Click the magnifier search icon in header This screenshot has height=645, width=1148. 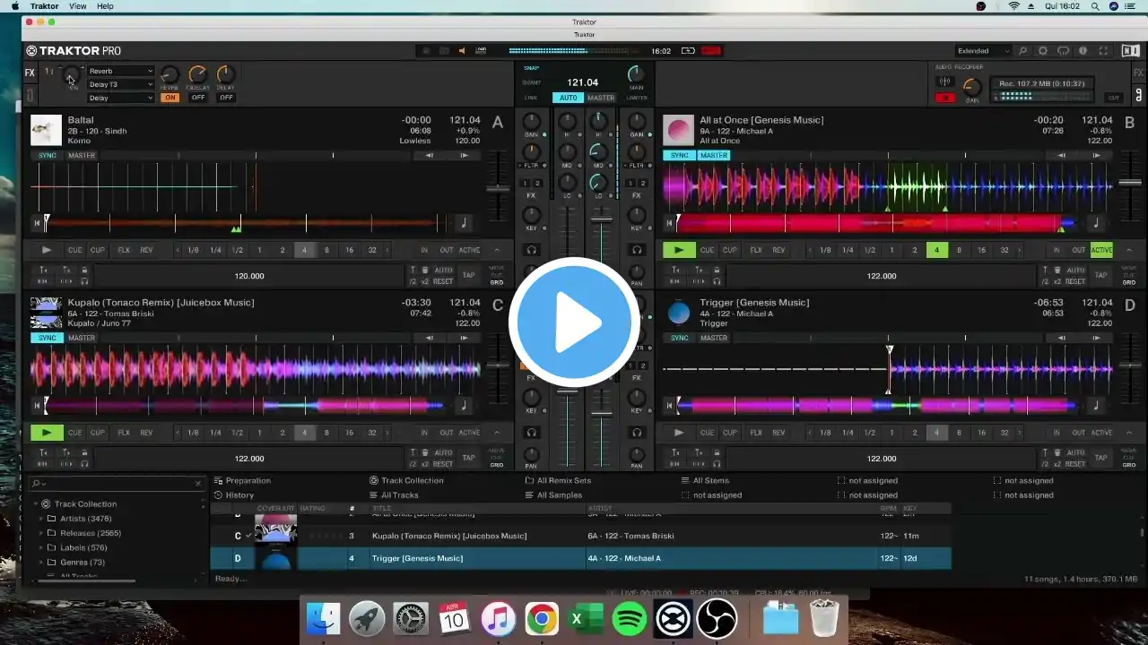point(1022,51)
